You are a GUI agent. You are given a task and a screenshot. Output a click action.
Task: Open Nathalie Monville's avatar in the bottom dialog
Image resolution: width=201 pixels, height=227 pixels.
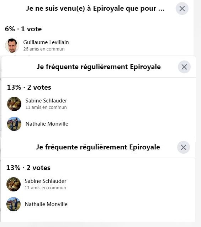coord(14,204)
